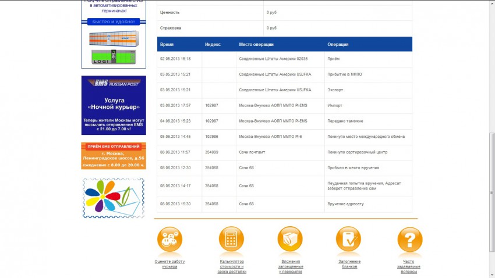Click the orange 'Приём EMS отправлений' banner

114,155
